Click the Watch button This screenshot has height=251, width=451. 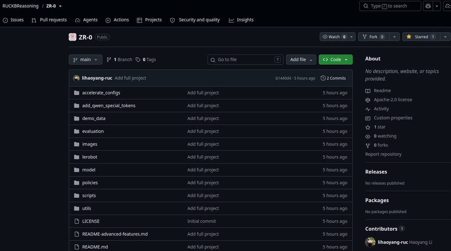click(x=334, y=37)
